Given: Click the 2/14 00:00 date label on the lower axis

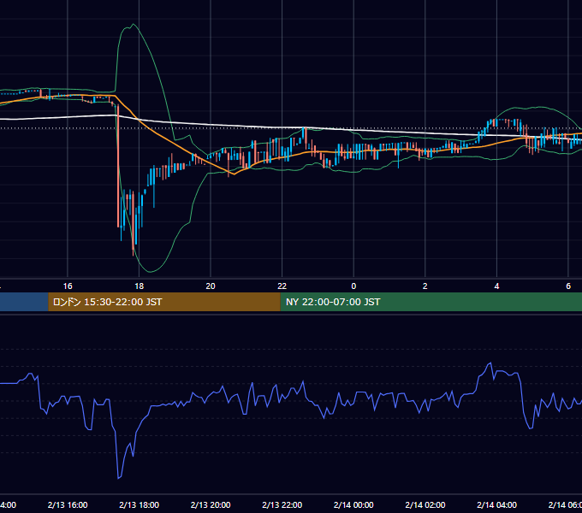Looking at the screenshot, I should [353, 504].
